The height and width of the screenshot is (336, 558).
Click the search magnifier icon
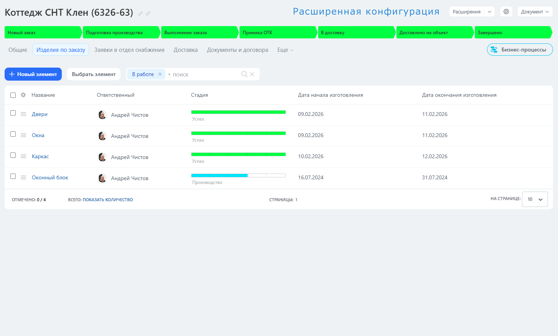pos(244,74)
